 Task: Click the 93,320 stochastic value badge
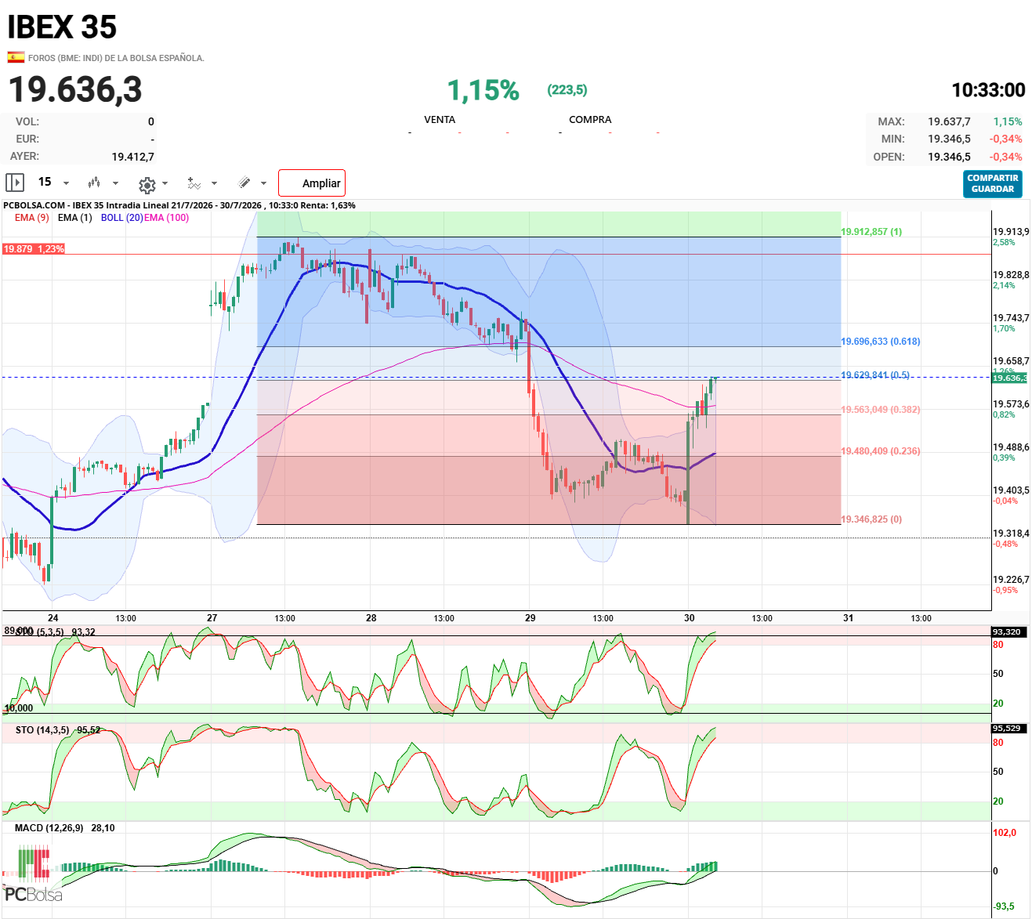click(x=1009, y=632)
